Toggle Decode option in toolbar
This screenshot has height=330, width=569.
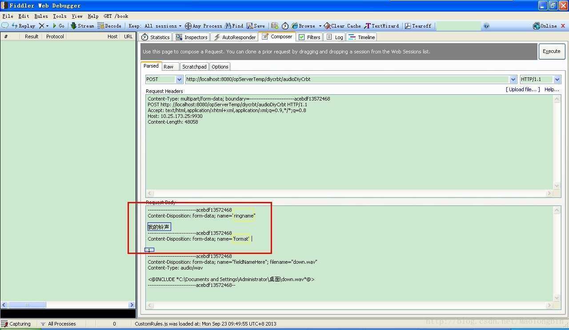coord(109,26)
